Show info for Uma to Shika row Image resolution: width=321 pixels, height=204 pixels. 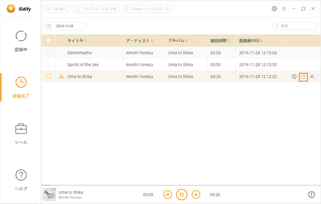point(294,76)
